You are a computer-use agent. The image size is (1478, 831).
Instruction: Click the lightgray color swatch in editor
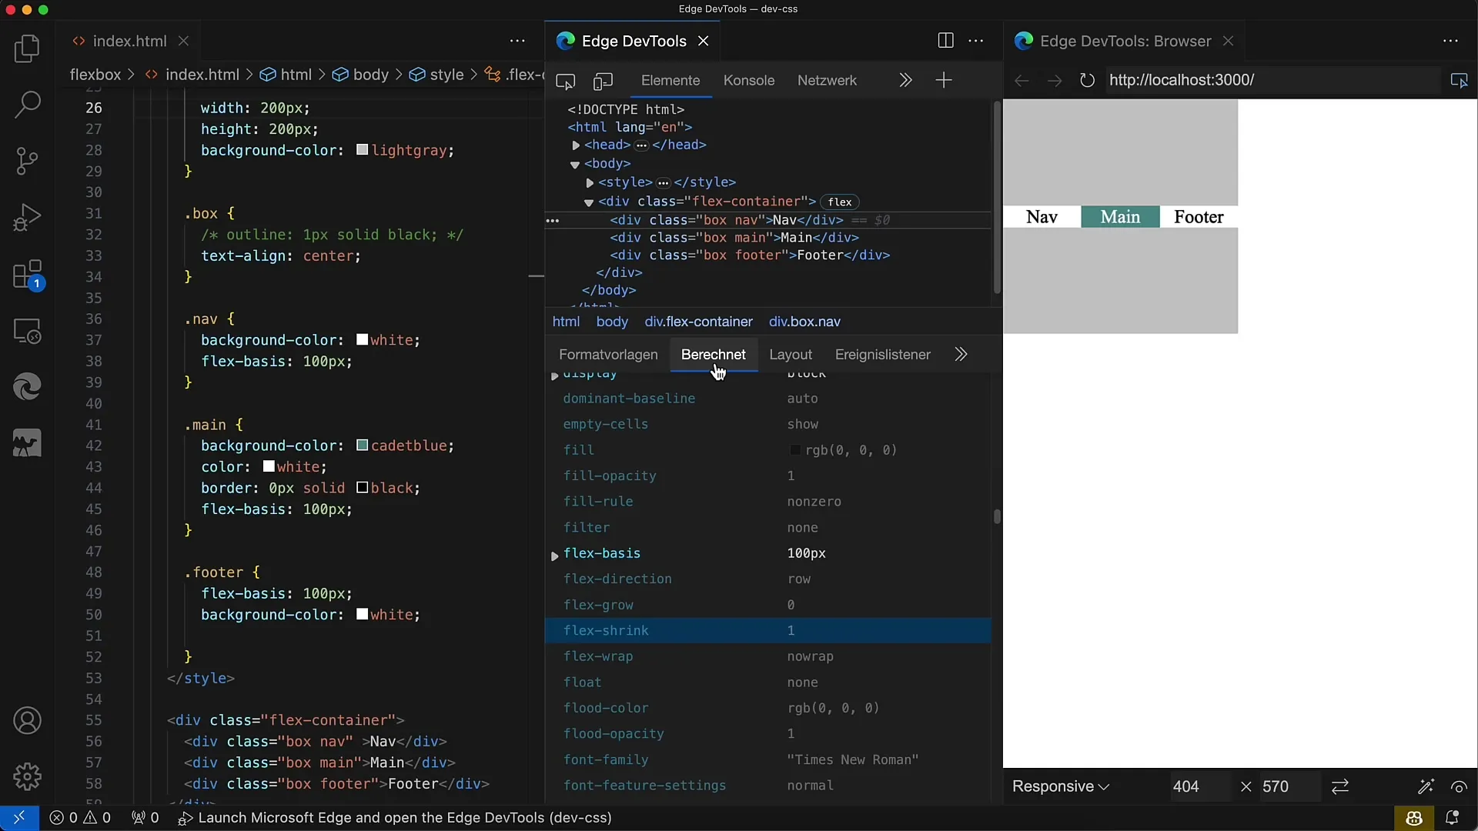click(361, 150)
